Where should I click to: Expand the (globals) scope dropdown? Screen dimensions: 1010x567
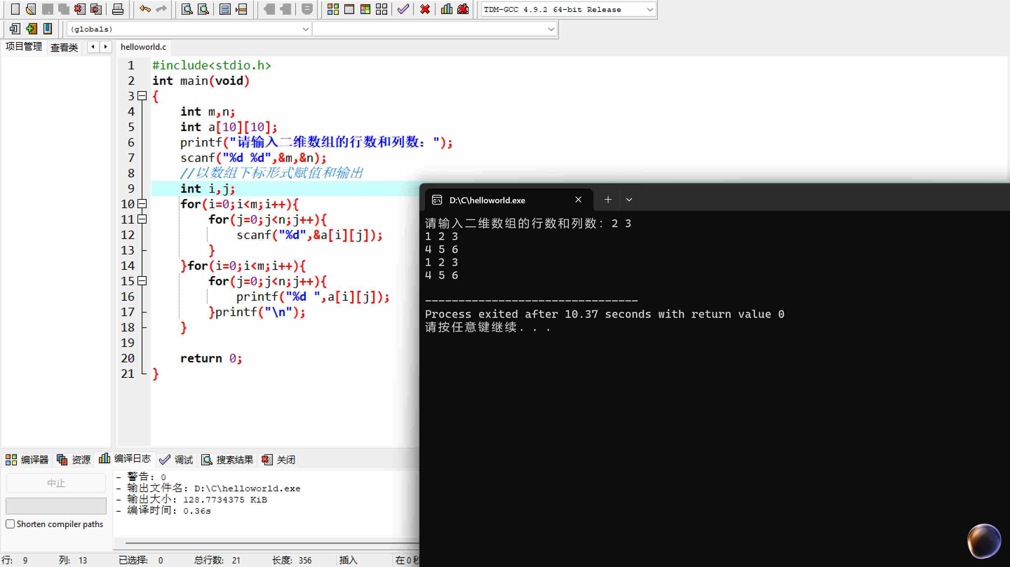pyautogui.click(x=305, y=29)
